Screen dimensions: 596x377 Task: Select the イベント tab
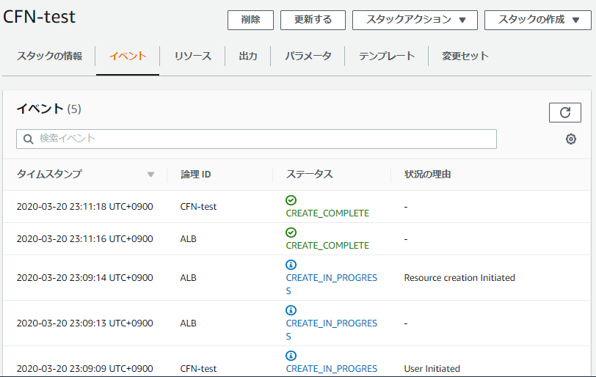click(128, 56)
